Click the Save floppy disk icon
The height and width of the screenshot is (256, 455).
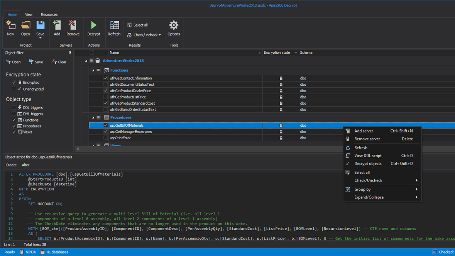coord(41,25)
